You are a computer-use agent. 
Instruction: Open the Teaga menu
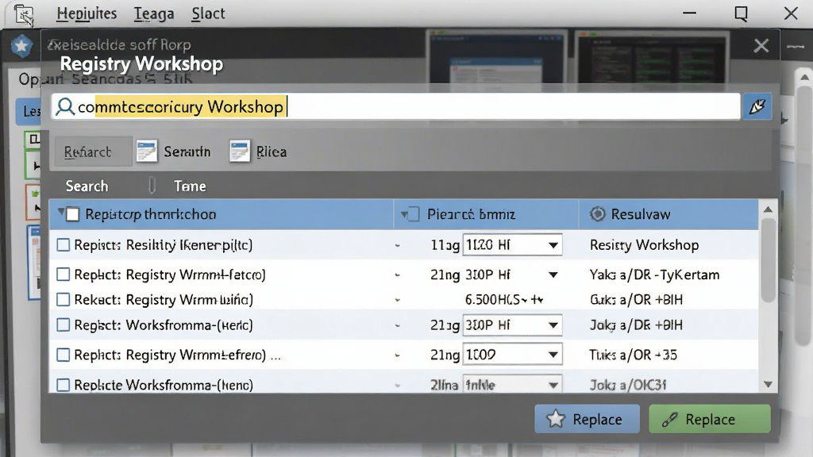[x=154, y=13]
